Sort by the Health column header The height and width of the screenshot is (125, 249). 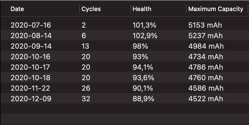tap(142, 9)
